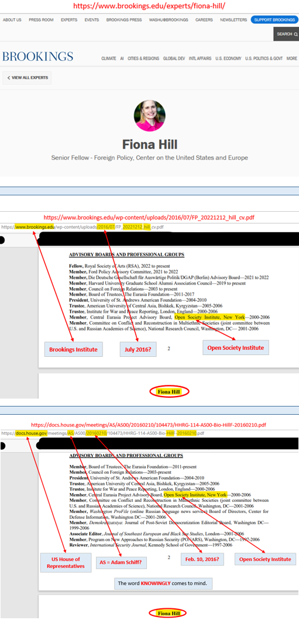Select the U.S. Economy topic

click(x=228, y=58)
